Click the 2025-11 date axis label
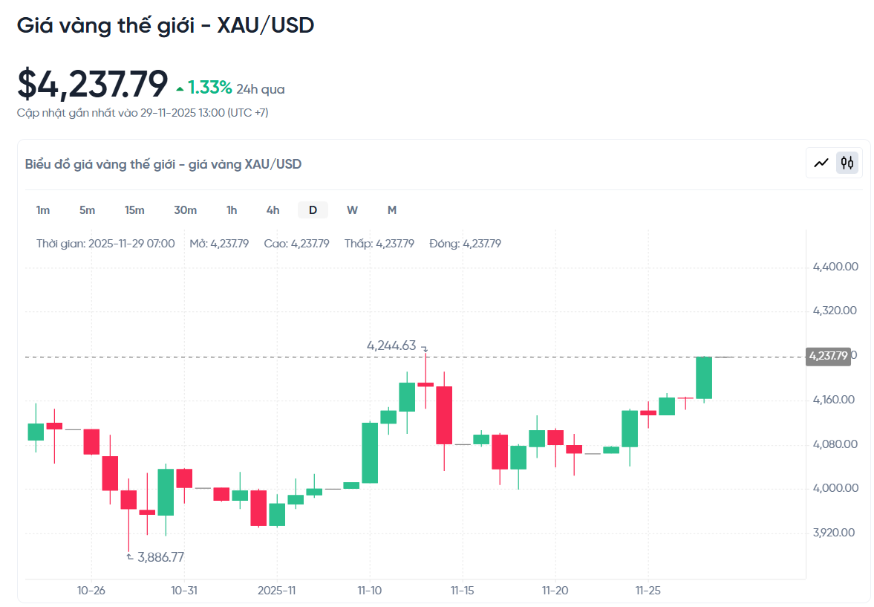This screenshot has height=607, width=874. (276, 591)
